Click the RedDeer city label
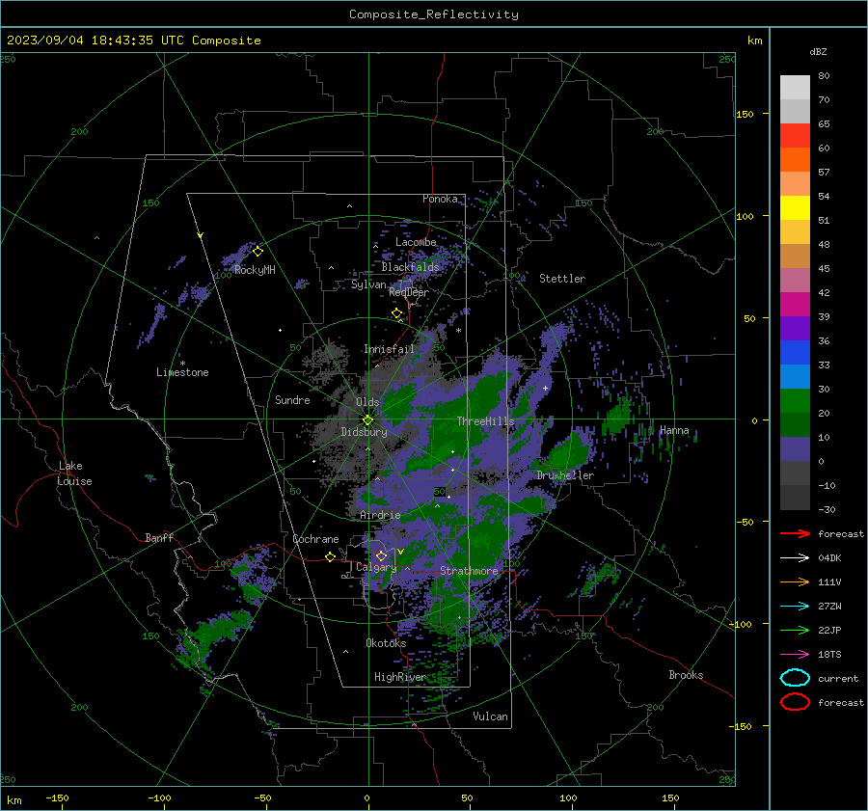Viewport: 868px width, 811px height. click(x=409, y=292)
